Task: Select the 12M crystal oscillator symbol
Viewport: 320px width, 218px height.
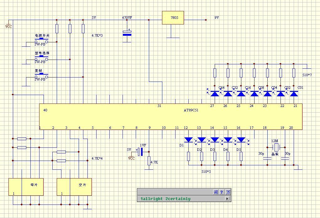Action: coord(276,147)
